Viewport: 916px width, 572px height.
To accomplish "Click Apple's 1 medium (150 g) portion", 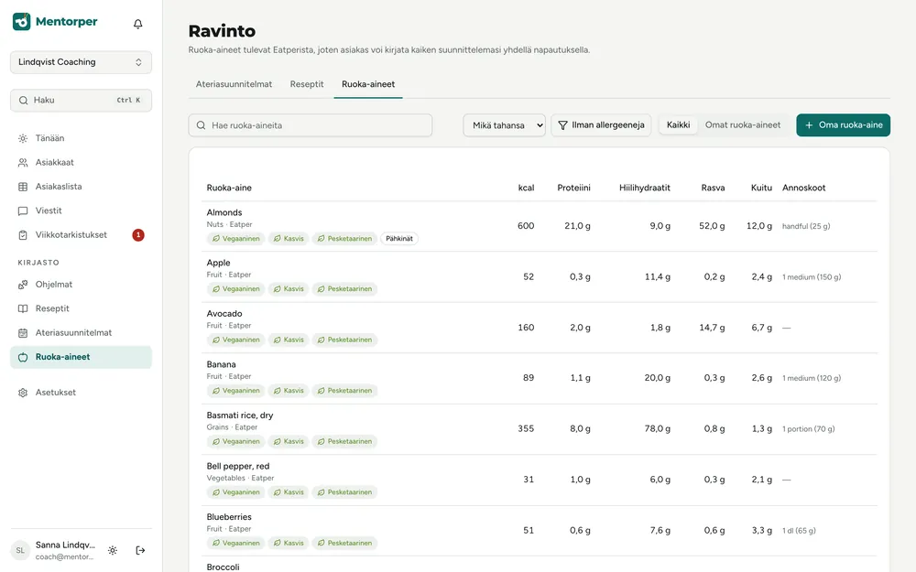I will coord(812,277).
